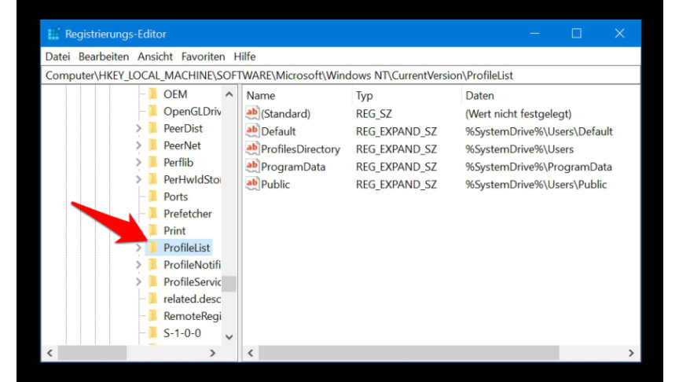The width and height of the screenshot is (679, 382).
Task: Select the ProfilesDirectory value name
Action: click(300, 149)
